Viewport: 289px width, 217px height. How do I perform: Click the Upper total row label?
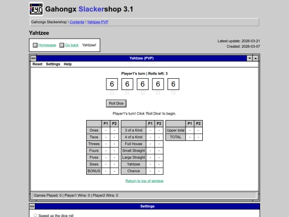176,130
